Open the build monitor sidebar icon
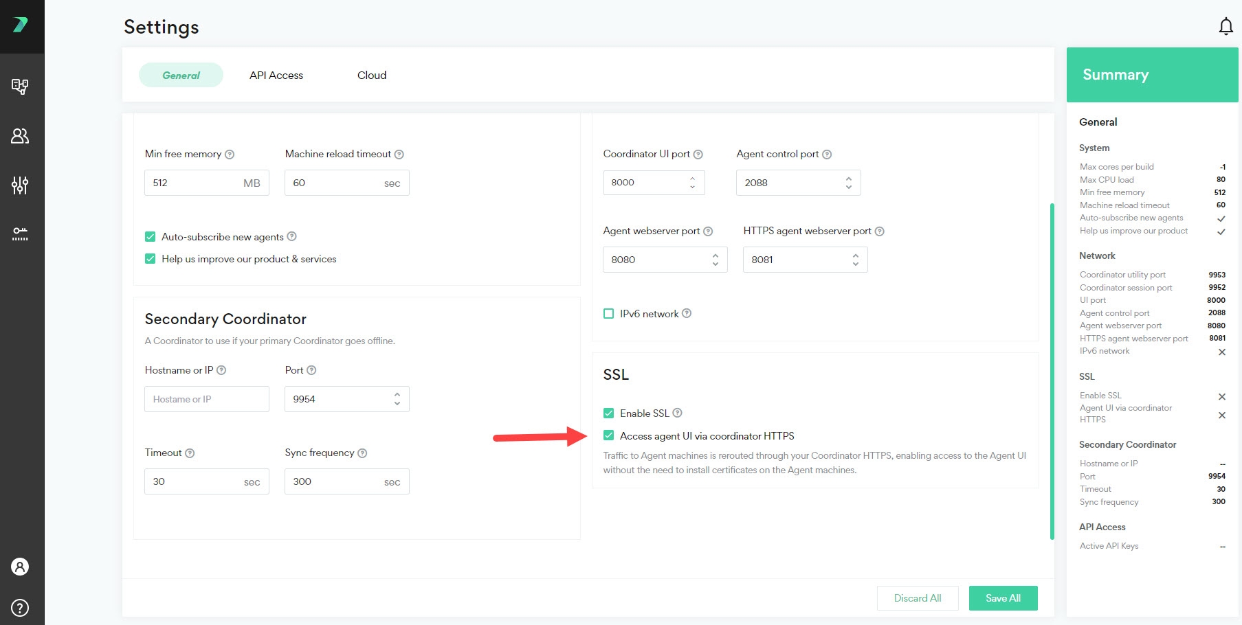The height and width of the screenshot is (625, 1242). click(x=20, y=87)
